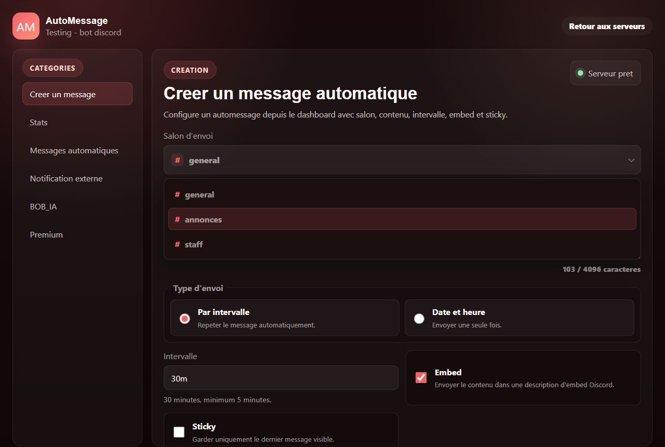Click the 'Salon d'envoi' field label
Viewport: 665px width, 447px height.
pos(188,136)
